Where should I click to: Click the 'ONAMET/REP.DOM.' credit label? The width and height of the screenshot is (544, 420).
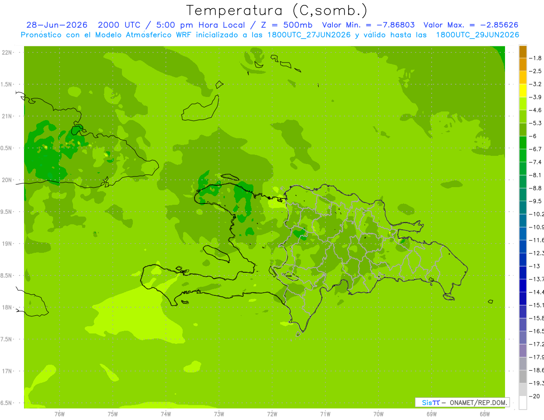click(x=477, y=402)
